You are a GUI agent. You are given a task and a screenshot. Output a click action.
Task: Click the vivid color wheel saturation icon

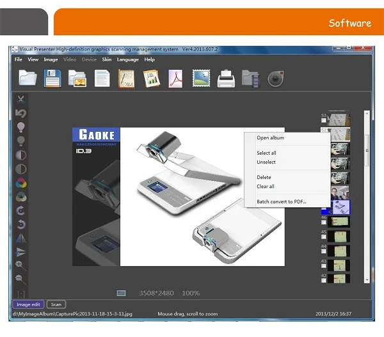(x=21, y=183)
